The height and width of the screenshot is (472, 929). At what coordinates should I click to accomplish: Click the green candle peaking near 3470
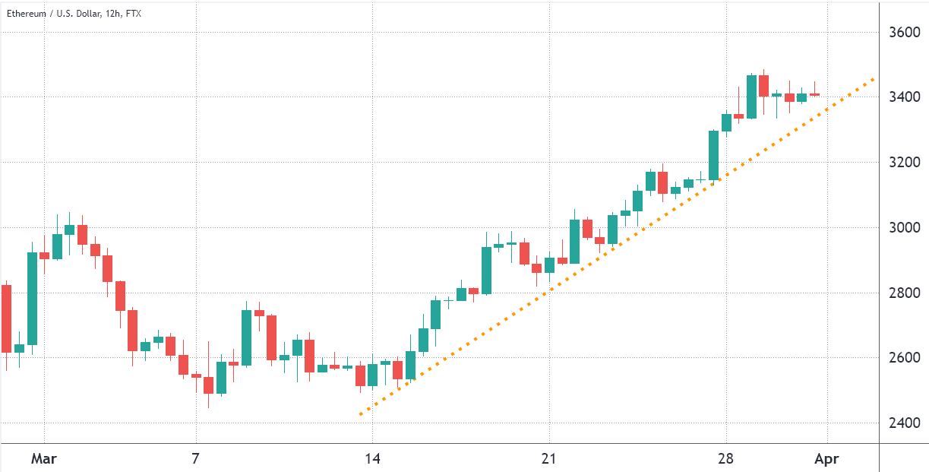tap(751, 97)
